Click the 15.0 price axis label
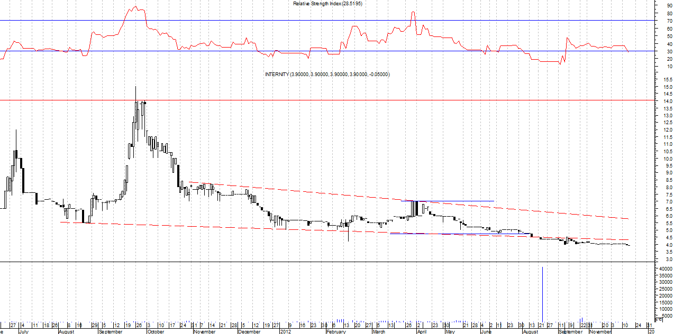674x334 pixels. [x=663, y=87]
